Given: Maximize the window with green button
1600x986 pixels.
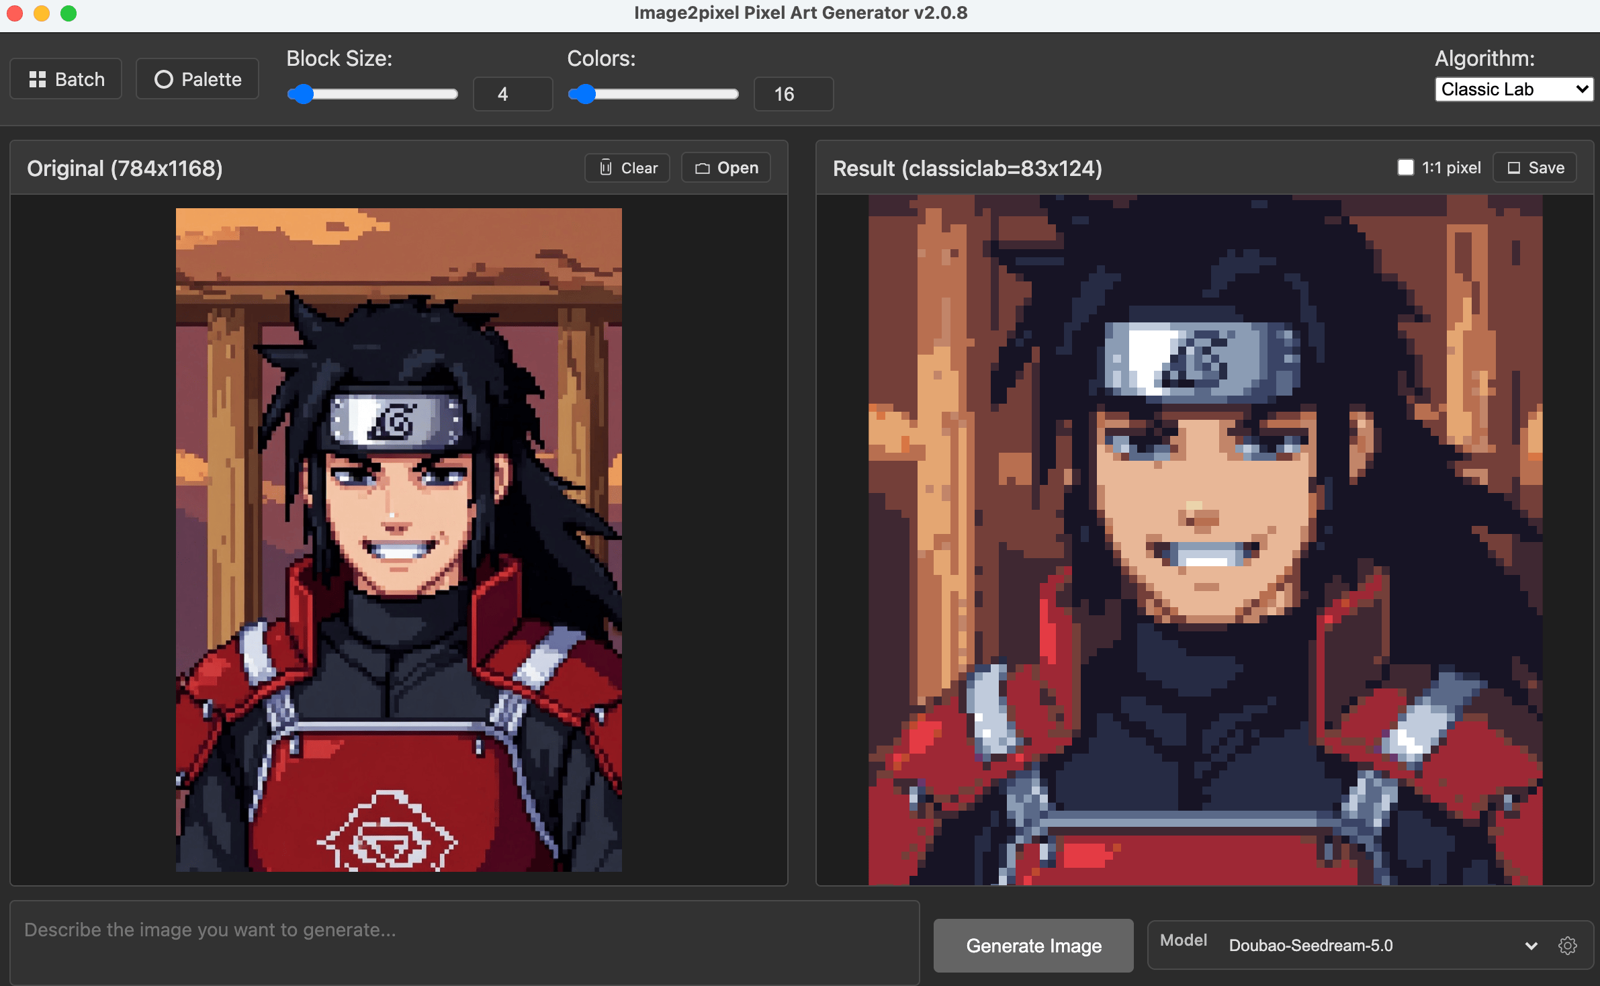Looking at the screenshot, I should pyautogui.click(x=69, y=13).
